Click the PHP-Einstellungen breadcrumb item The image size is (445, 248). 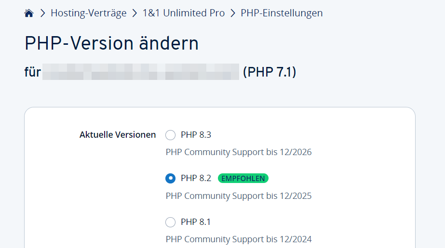pyautogui.click(x=282, y=13)
